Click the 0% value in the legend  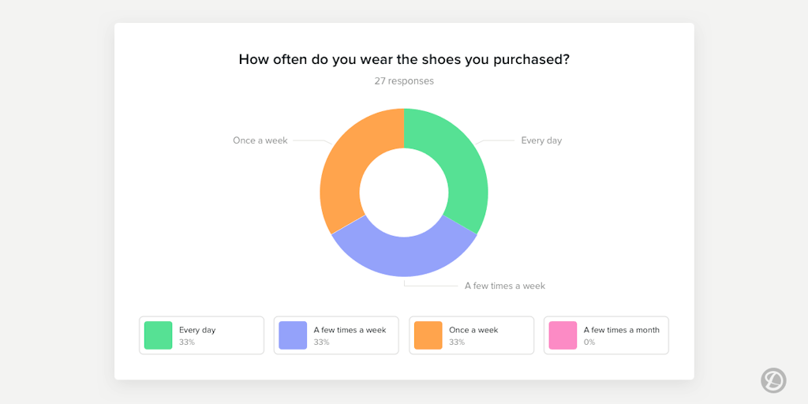coord(589,342)
